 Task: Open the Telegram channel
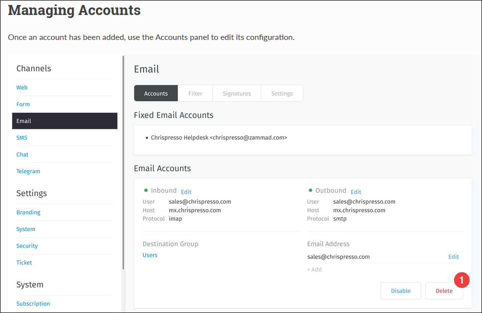[x=28, y=171]
